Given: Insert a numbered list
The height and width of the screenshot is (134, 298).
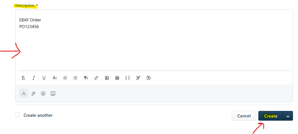Looking at the screenshot, I should point(65,78).
